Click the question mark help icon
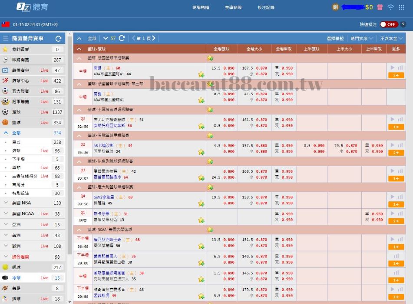This screenshot has height=304, width=413. pos(403,24)
